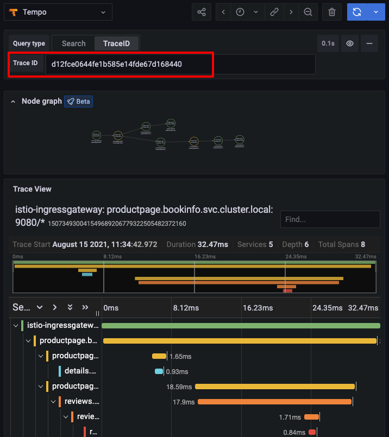The width and height of the screenshot is (389, 437).
Task: Click the green istio-ingressgateway span bar
Action: coord(241,326)
